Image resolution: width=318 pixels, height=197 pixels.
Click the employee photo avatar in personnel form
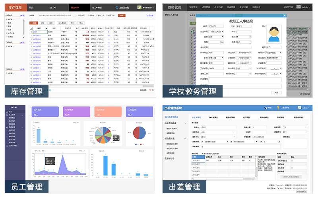(x=274, y=34)
